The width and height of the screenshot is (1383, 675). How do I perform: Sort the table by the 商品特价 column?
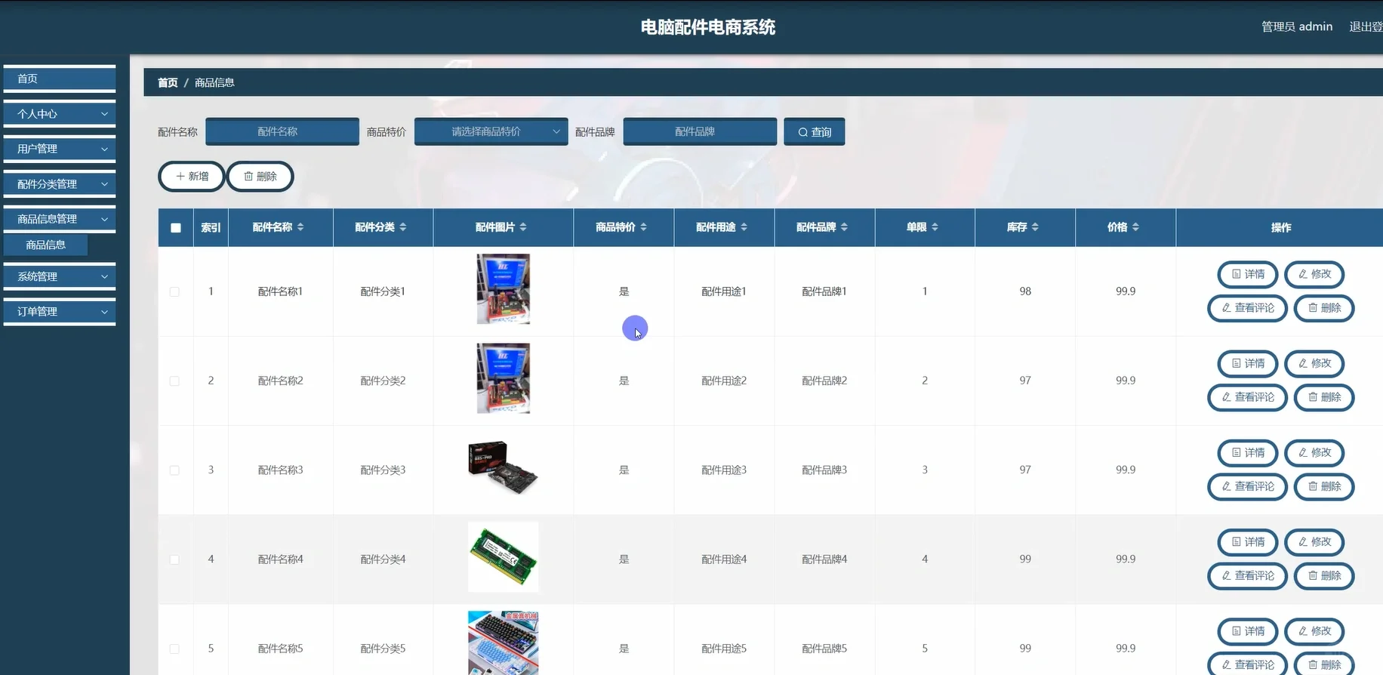pos(643,227)
